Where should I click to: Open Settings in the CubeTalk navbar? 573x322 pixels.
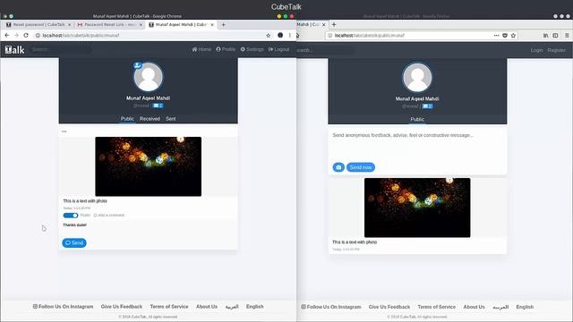click(252, 49)
